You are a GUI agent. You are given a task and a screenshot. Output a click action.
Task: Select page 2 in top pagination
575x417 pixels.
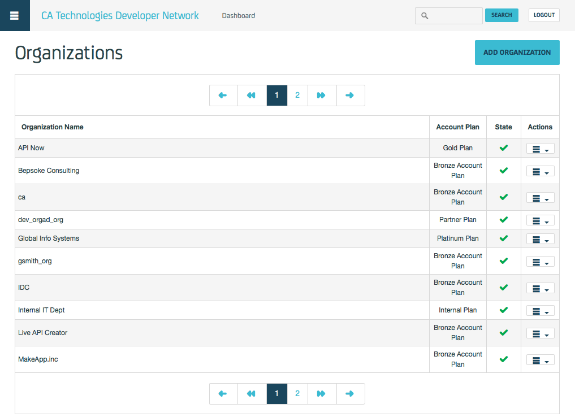point(297,95)
